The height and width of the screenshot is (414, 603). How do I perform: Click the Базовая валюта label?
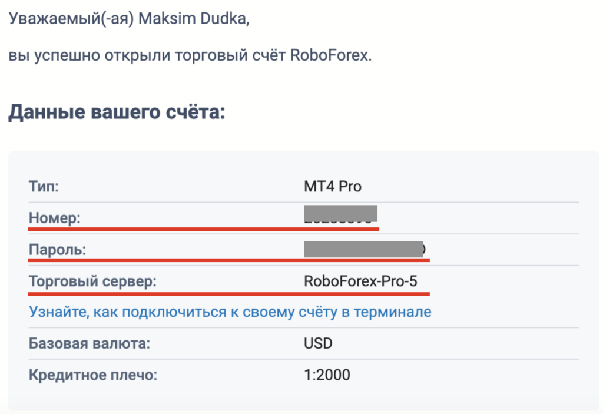click(90, 343)
